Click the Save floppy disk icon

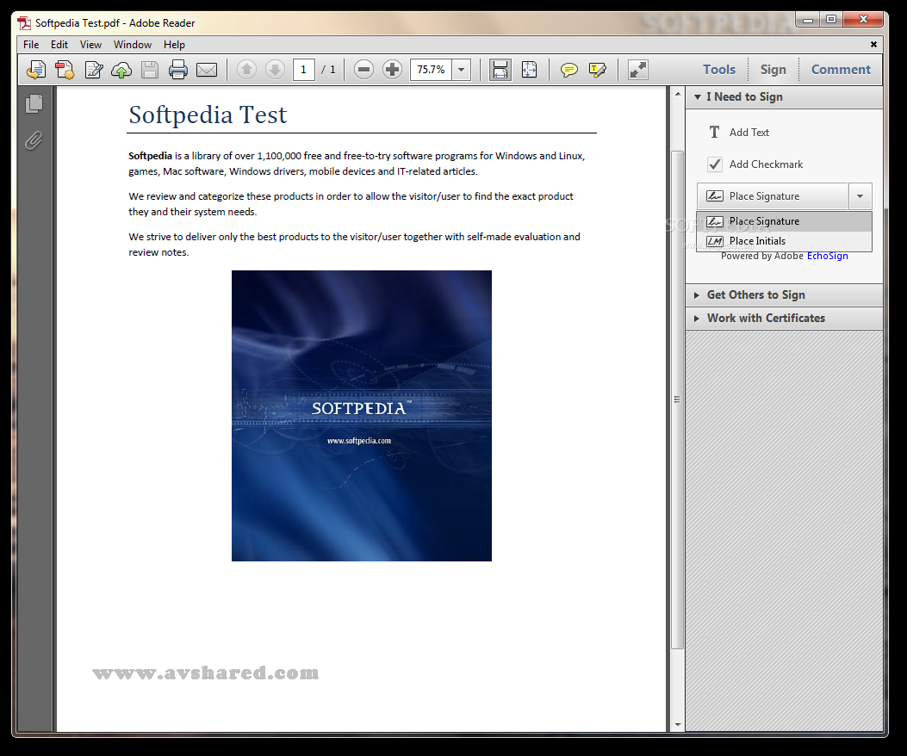coord(150,70)
